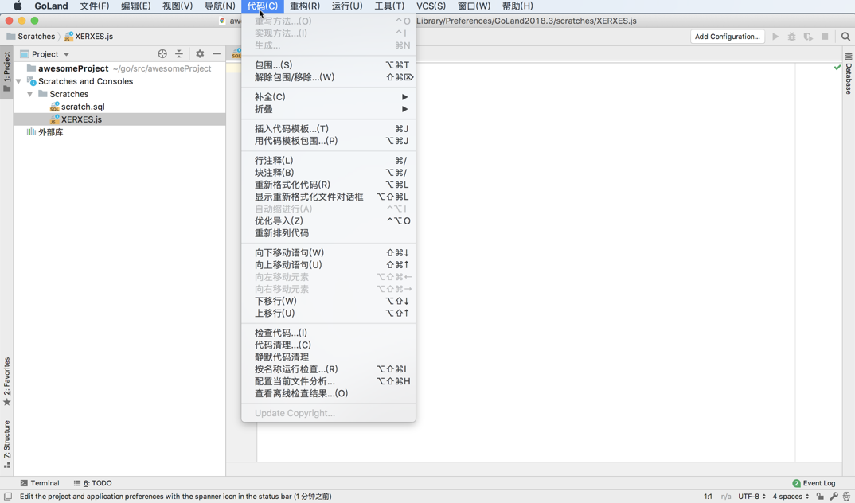855x503 pixels.
Task: Open the 运行(U) menu
Action: click(347, 6)
